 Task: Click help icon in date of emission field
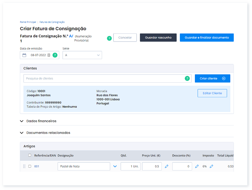pyautogui.click(x=55, y=55)
